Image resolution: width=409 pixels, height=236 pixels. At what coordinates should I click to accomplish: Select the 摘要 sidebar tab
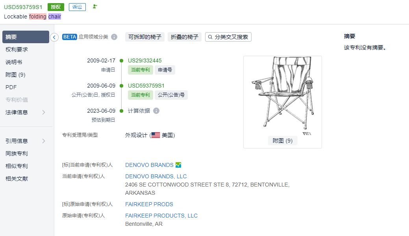[26, 37]
